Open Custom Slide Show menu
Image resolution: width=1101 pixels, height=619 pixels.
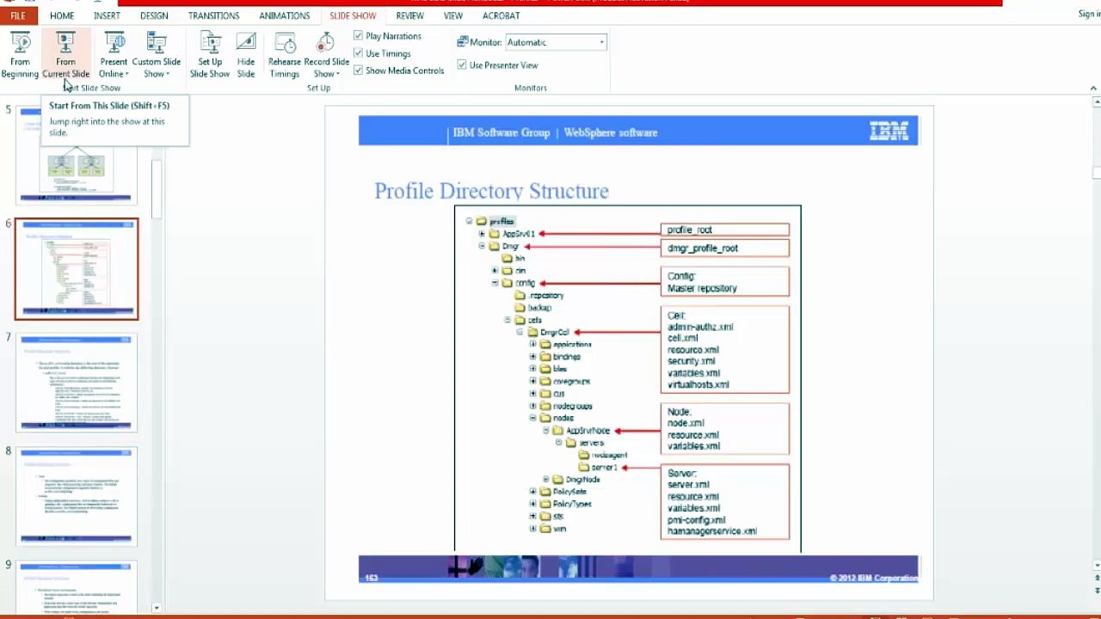coord(156,55)
